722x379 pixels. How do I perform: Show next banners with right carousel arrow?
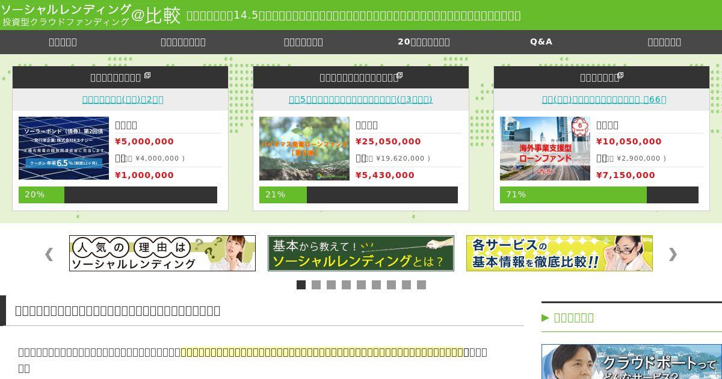tap(673, 254)
